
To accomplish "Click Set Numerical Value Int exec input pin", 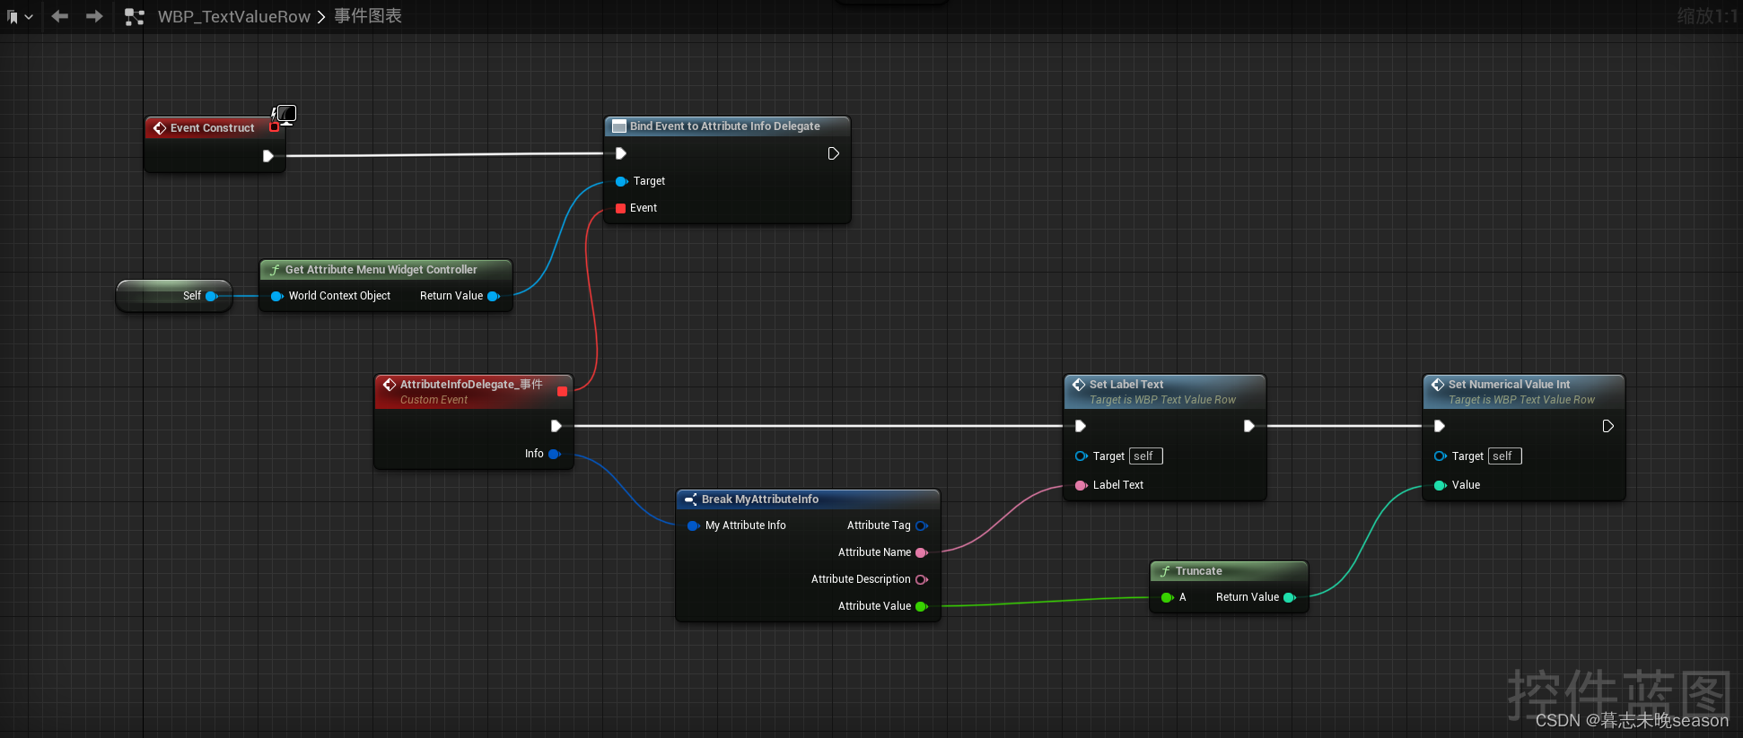I will pos(1439,426).
